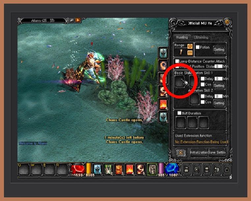Click the Save Setting button
Screen dimensions: 251x201
(x=217, y=152)
